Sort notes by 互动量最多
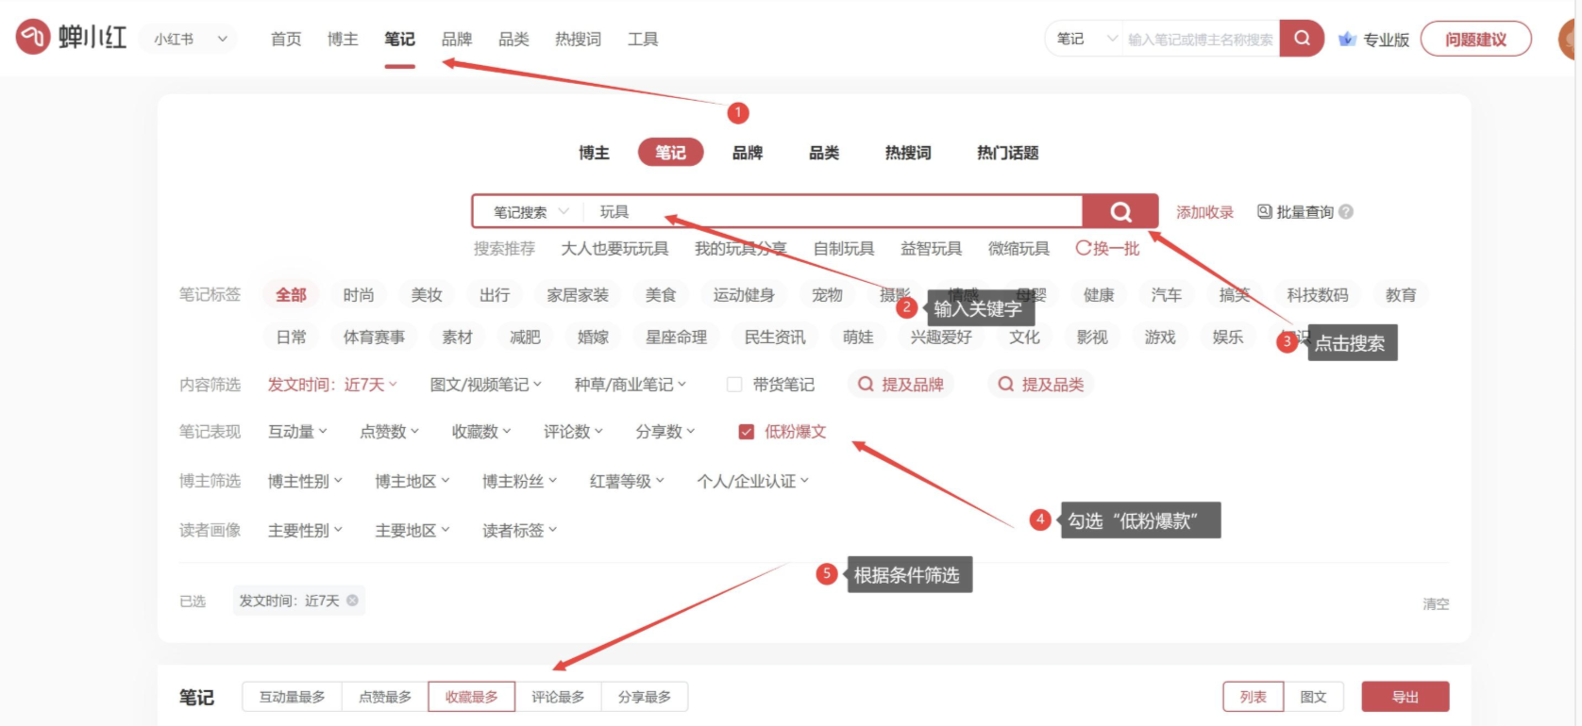 (293, 697)
